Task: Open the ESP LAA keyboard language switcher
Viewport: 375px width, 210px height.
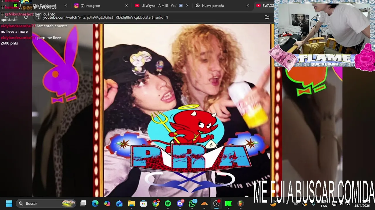Action: (x=324, y=204)
